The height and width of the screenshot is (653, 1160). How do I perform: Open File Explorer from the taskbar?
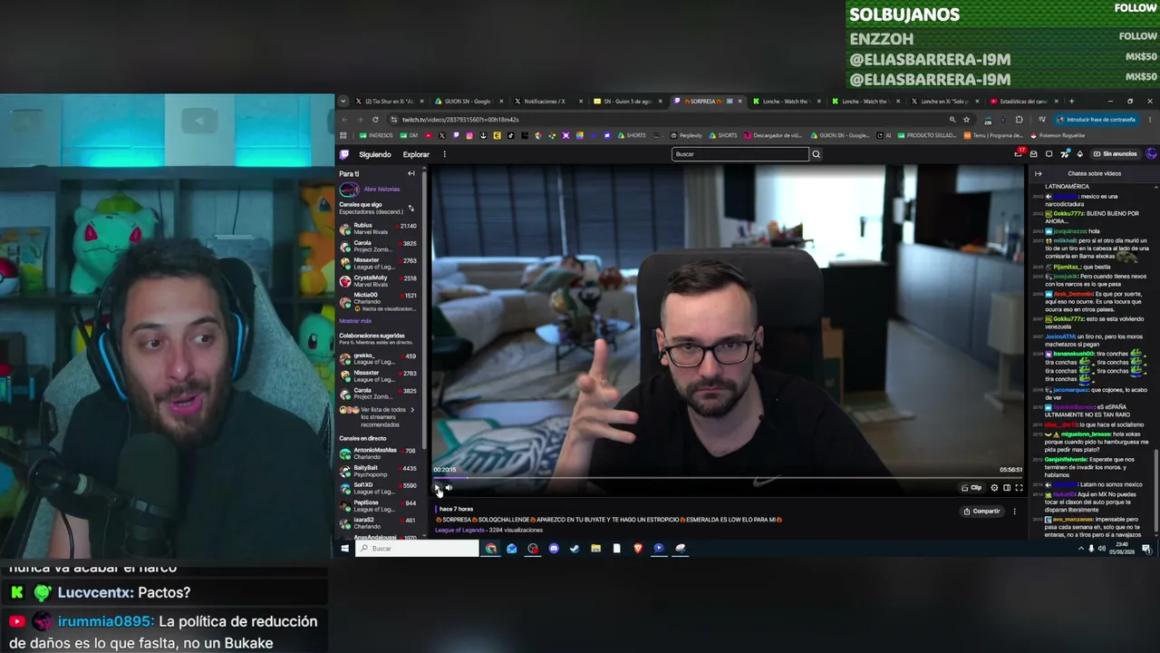595,549
